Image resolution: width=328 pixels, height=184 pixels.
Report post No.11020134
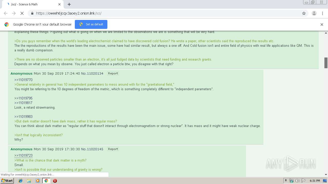pos(113,73)
